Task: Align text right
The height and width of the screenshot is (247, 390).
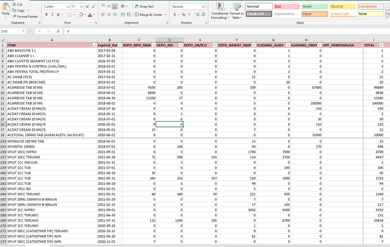Action: point(115,15)
